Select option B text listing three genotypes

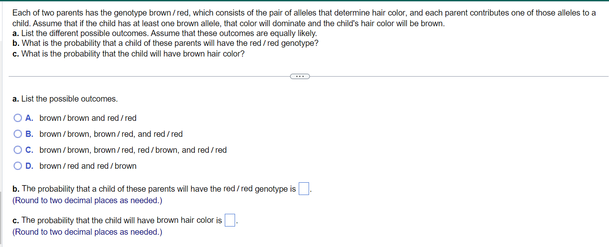(x=111, y=134)
